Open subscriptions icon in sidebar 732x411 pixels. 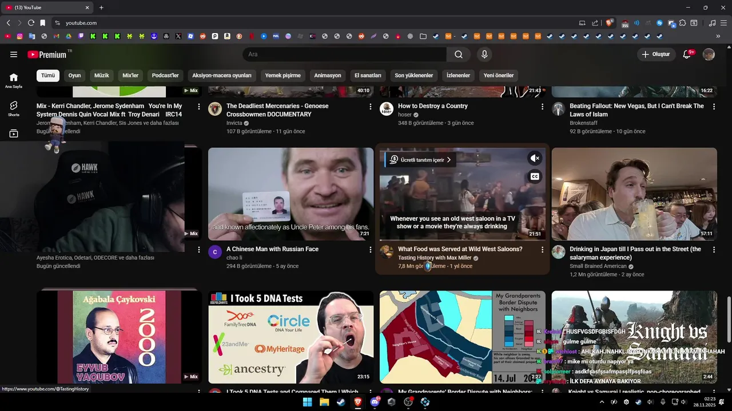click(14, 134)
